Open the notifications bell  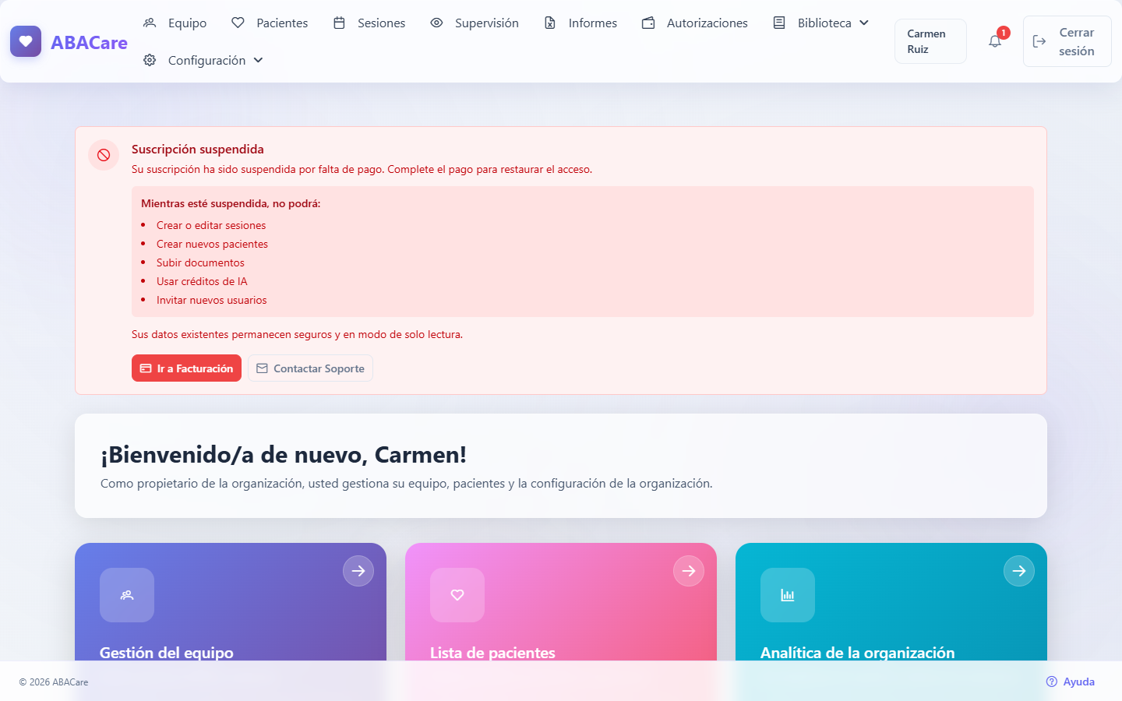coord(995,41)
